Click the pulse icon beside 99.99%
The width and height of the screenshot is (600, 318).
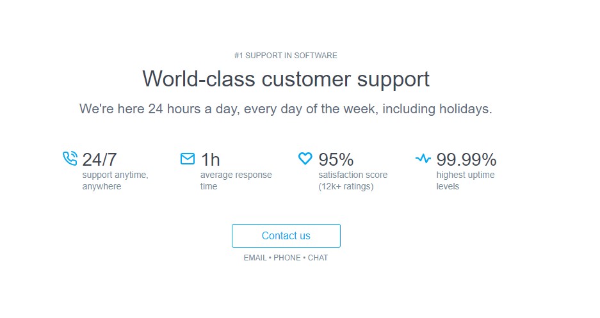[423, 158]
